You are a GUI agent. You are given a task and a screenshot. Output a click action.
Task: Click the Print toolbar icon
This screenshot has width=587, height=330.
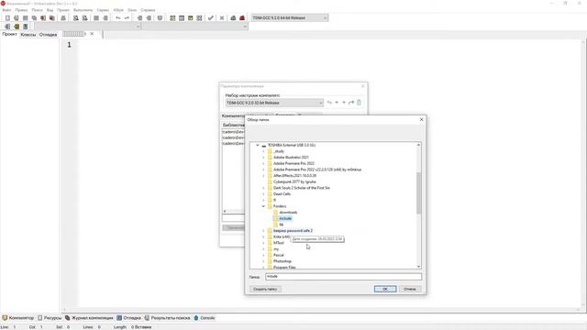coord(63,18)
